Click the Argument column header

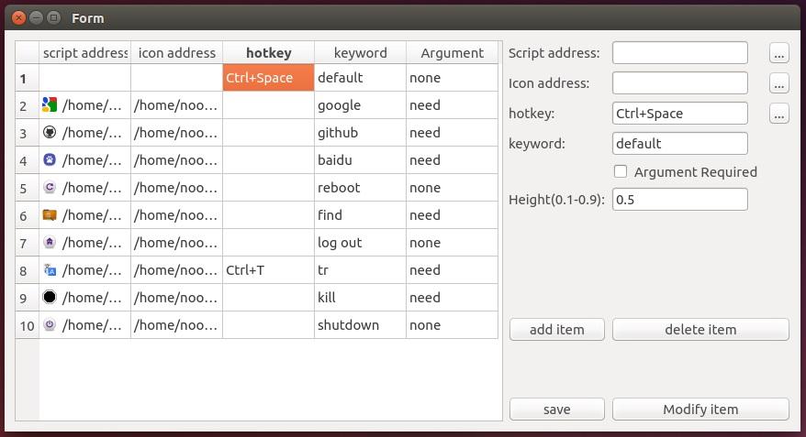(x=452, y=53)
